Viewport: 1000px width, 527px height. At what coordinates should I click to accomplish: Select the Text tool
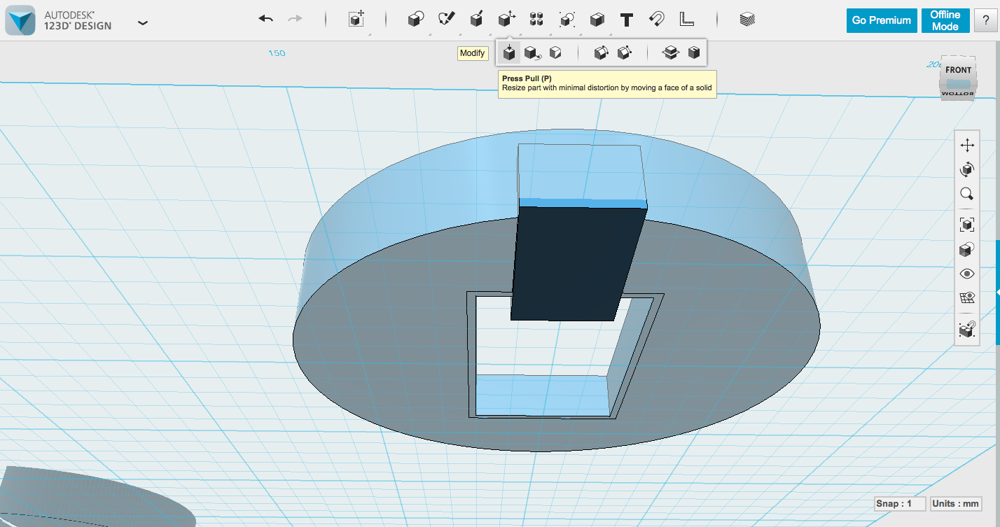(625, 19)
